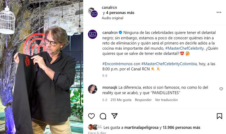
Task: Click Responder under monaqk's comment
Action: [143, 100]
